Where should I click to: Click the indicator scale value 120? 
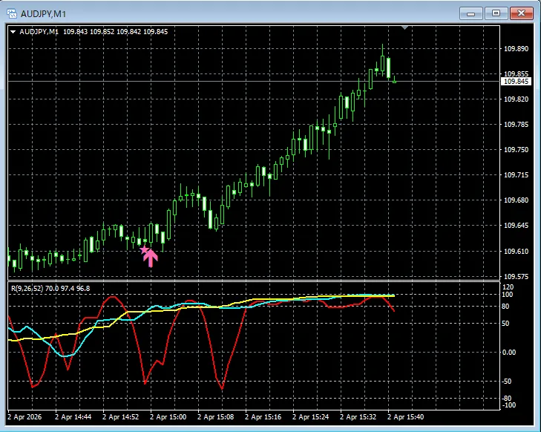tap(508, 287)
